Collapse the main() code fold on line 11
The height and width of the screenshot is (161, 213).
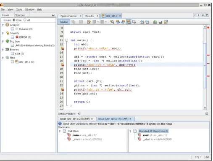67,40
